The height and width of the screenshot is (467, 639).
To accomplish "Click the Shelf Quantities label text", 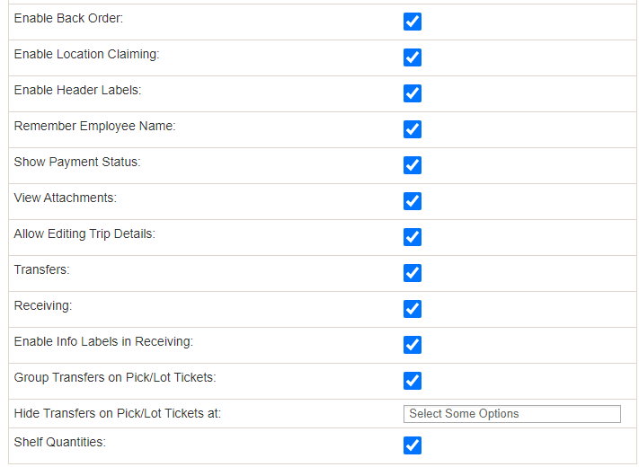I will (60, 442).
